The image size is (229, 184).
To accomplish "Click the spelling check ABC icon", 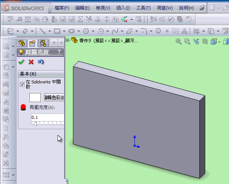I will (10, 19).
